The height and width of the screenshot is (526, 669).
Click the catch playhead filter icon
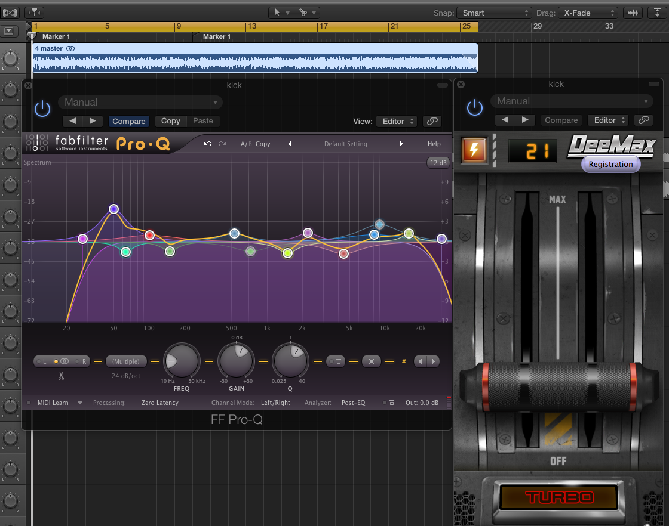[x=33, y=13]
